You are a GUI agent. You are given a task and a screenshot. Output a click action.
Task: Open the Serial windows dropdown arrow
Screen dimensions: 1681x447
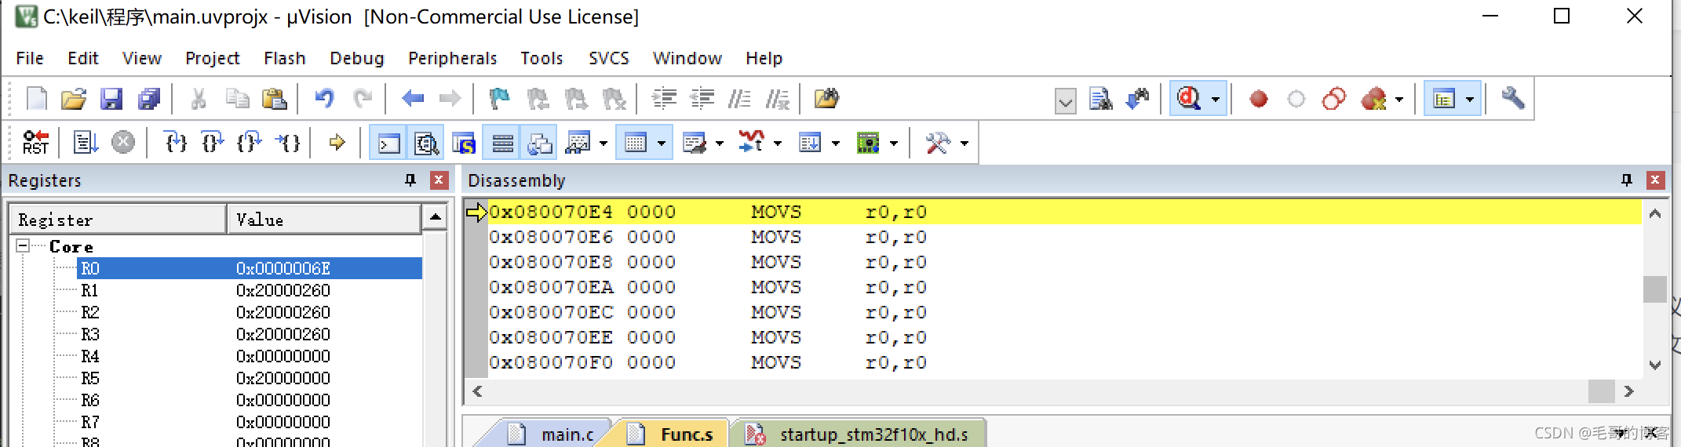[720, 144]
